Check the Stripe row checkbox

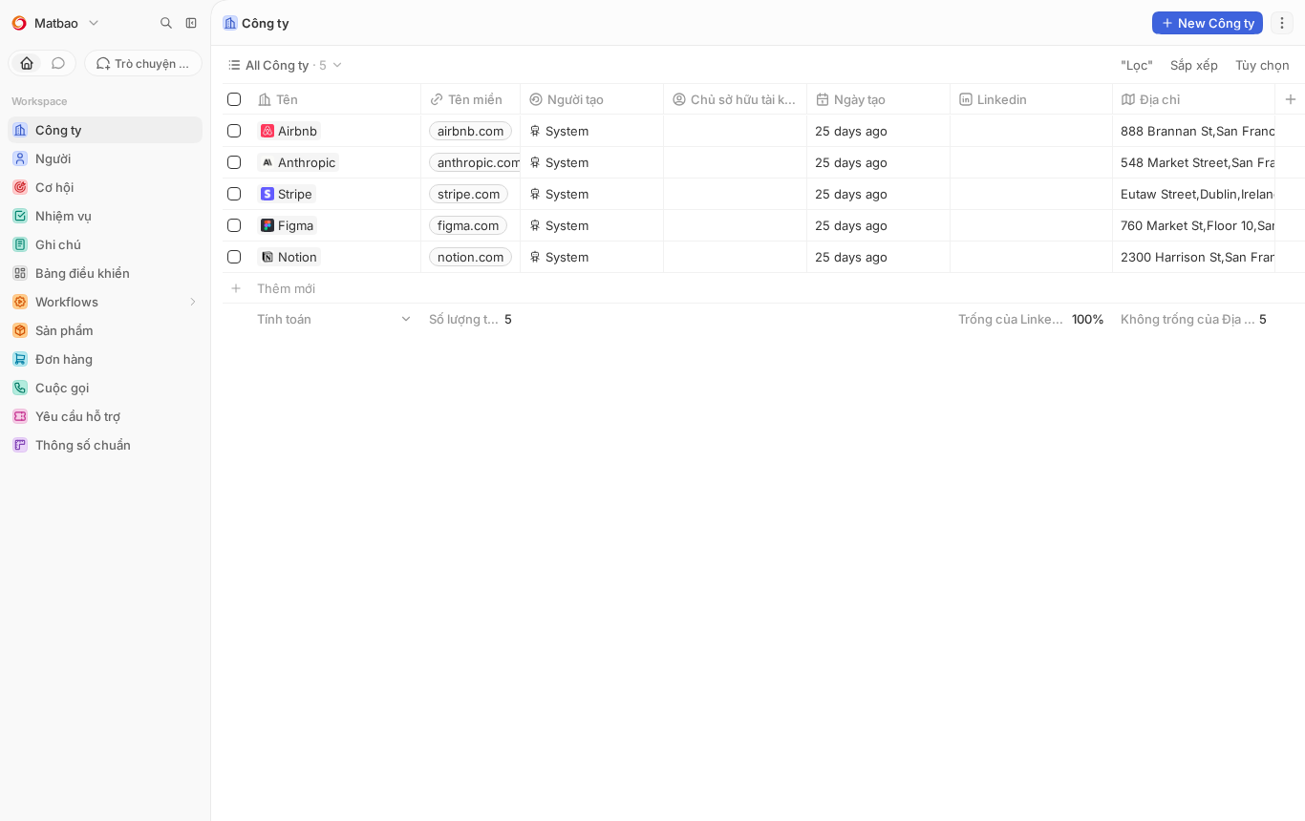pos(234,194)
